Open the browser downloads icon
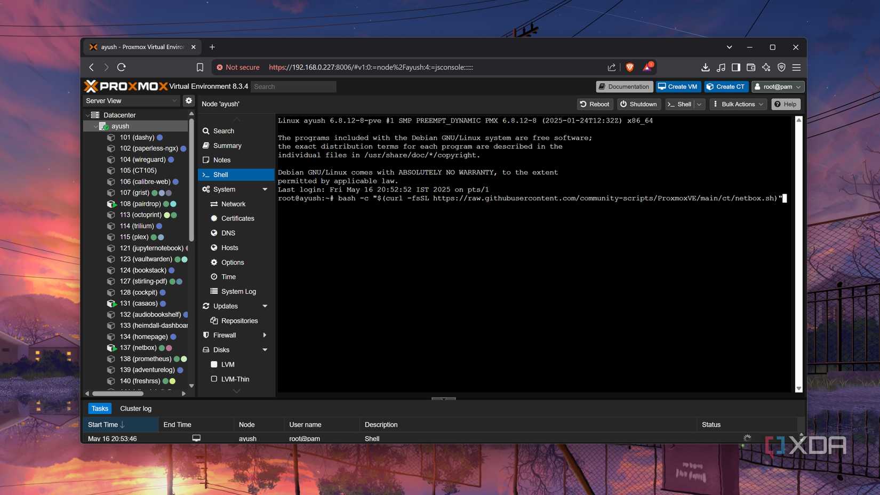This screenshot has height=495, width=880. (x=705, y=67)
